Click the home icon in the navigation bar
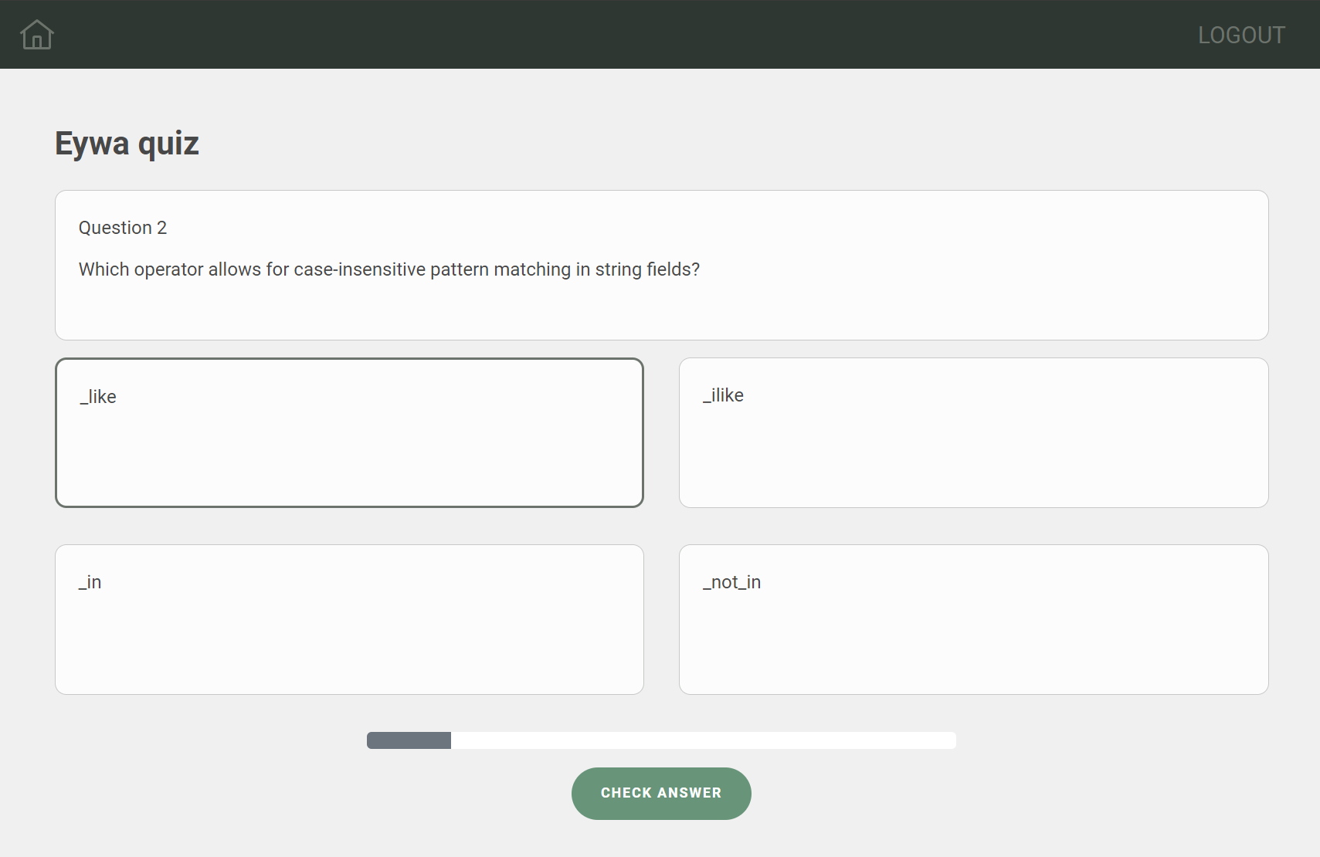Image resolution: width=1320 pixels, height=857 pixels. [x=36, y=34]
